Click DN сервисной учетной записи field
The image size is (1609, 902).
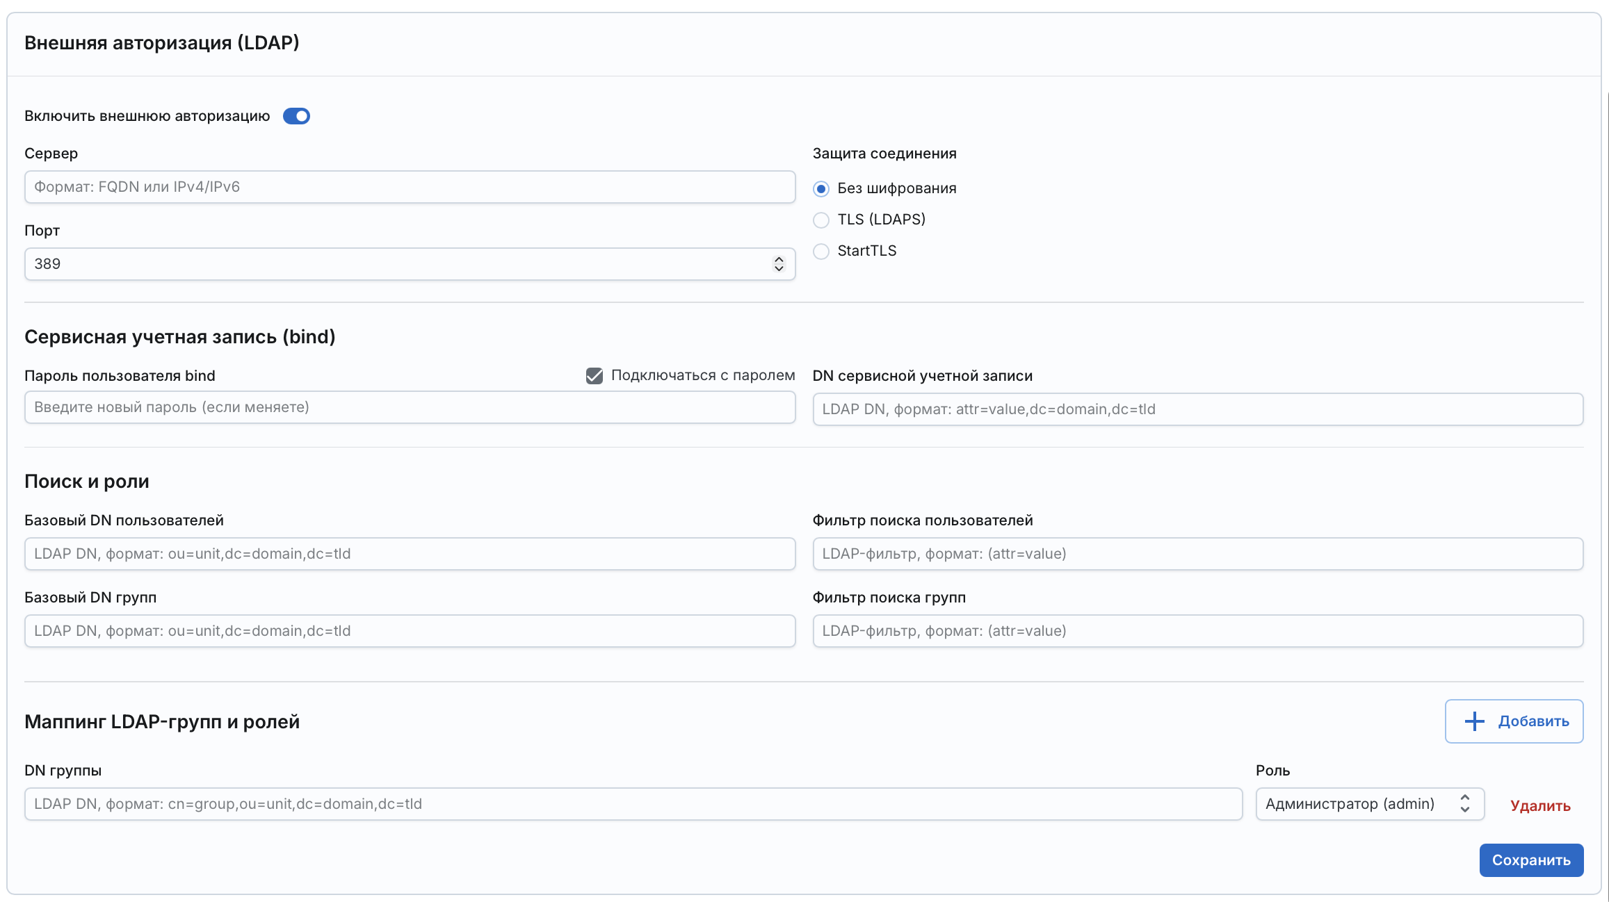click(x=1197, y=409)
